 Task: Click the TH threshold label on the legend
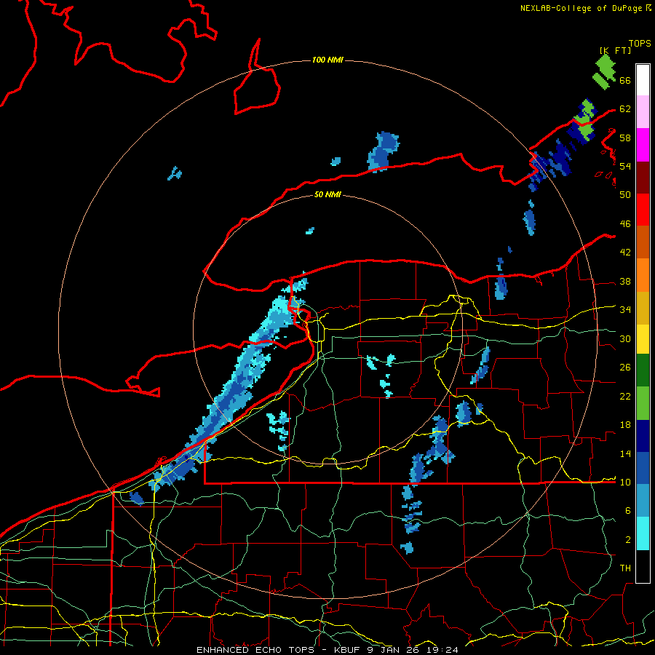(x=625, y=568)
